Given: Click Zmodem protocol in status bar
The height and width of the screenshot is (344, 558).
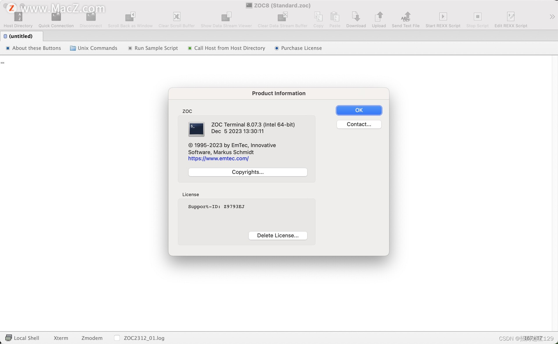Looking at the screenshot, I should (92, 338).
